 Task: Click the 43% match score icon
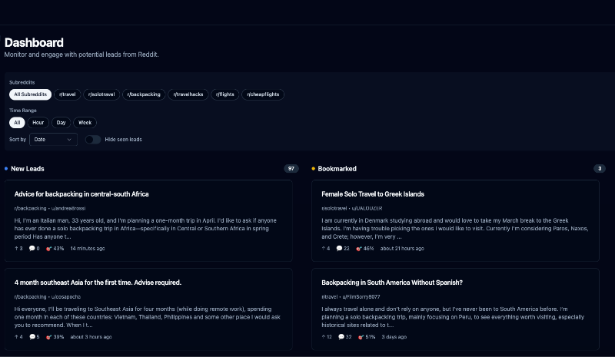click(48, 249)
